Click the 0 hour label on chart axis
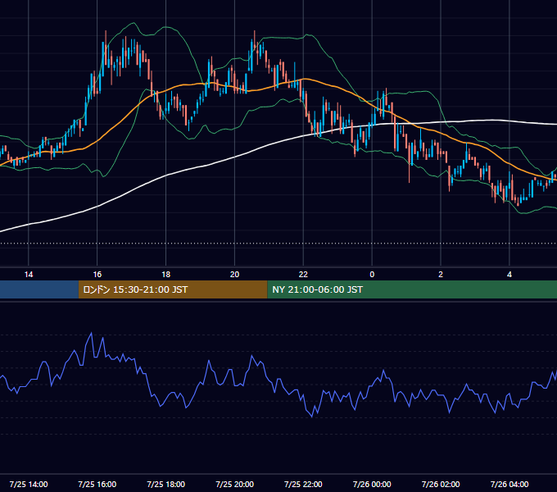Screen dimensions: 557x492 point(372,275)
